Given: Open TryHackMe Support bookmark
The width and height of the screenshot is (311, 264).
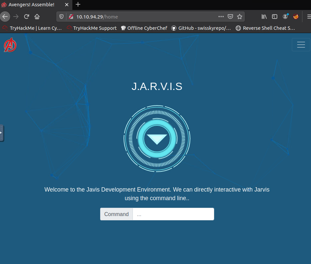Looking at the screenshot, I should 92,28.
